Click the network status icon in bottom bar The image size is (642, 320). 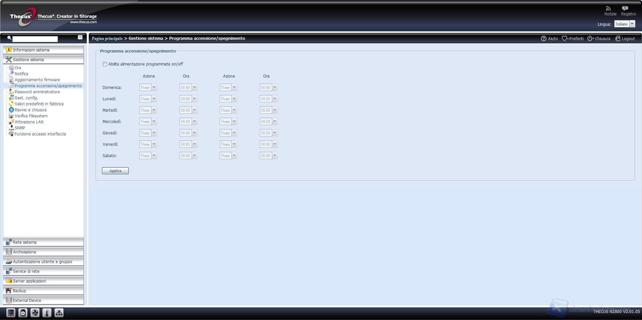[x=59, y=313]
